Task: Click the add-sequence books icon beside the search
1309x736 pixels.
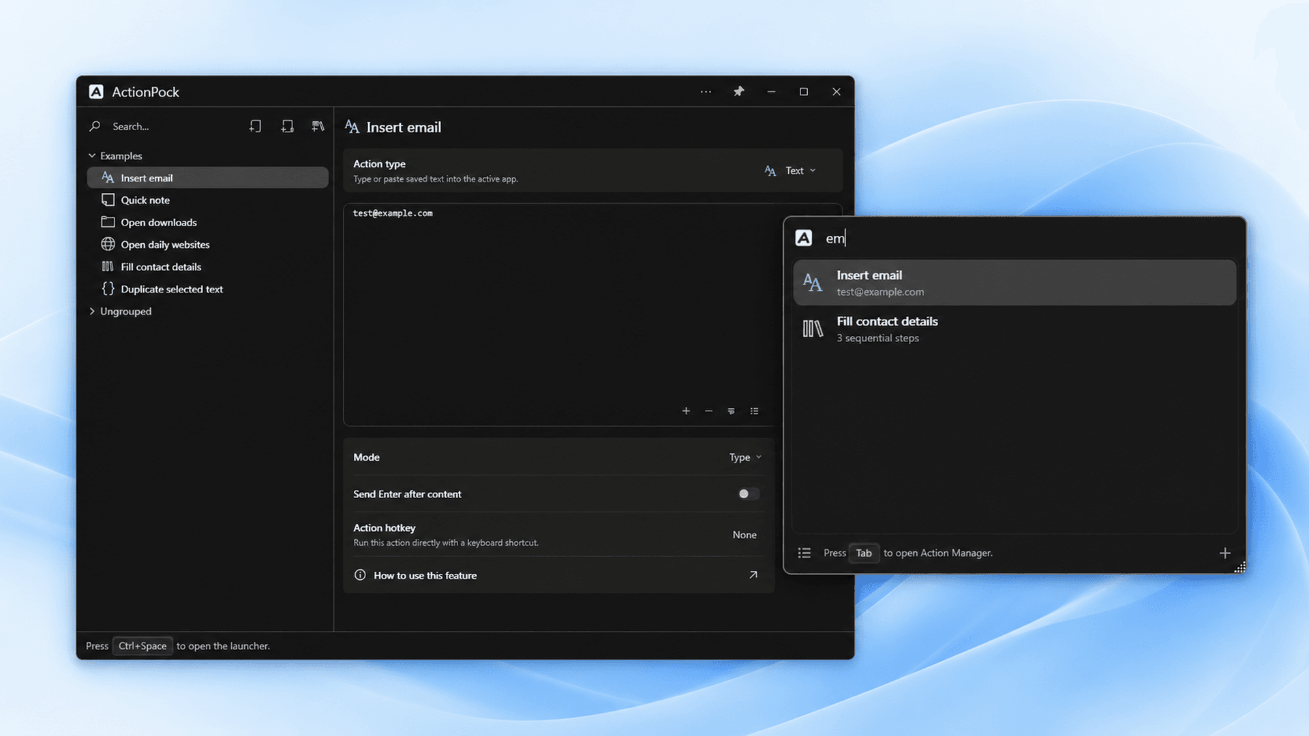Action: pyautogui.click(x=318, y=126)
